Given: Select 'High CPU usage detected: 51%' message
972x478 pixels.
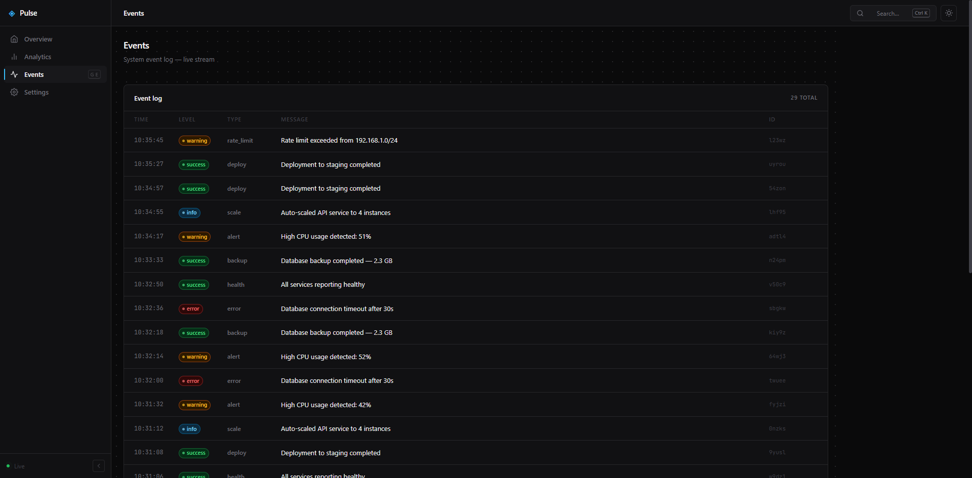Looking at the screenshot, I should (x=326, y=237).
